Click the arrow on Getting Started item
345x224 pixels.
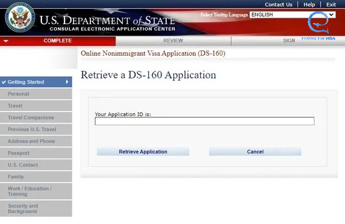click(67, 82)
